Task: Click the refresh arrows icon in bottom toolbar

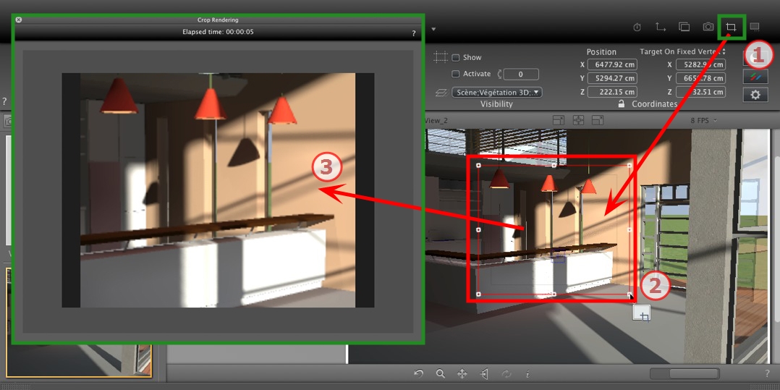Action: point(506,373)
